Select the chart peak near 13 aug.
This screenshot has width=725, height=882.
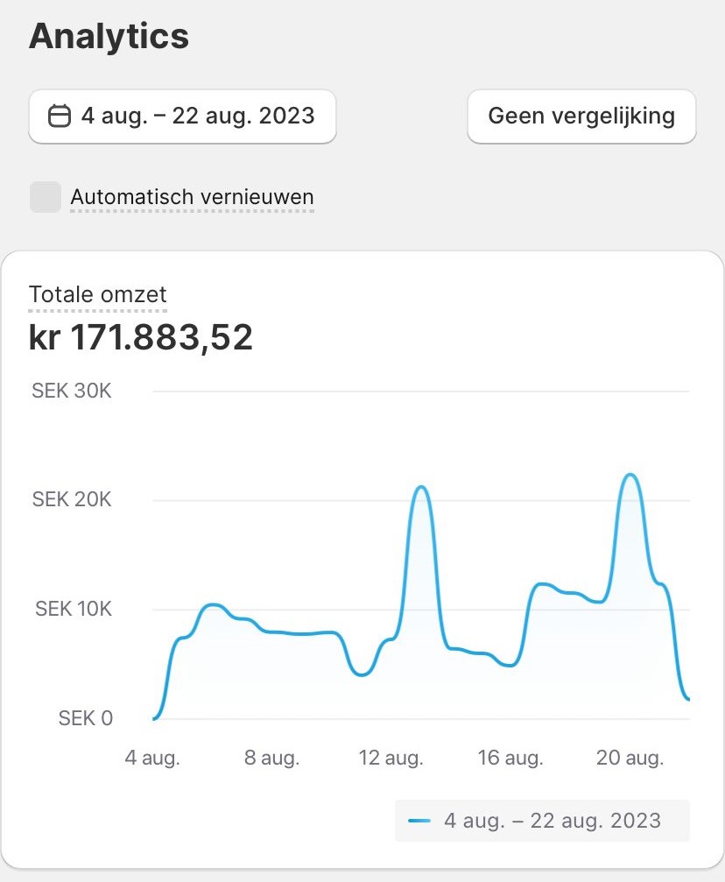[x=421, y=487]
